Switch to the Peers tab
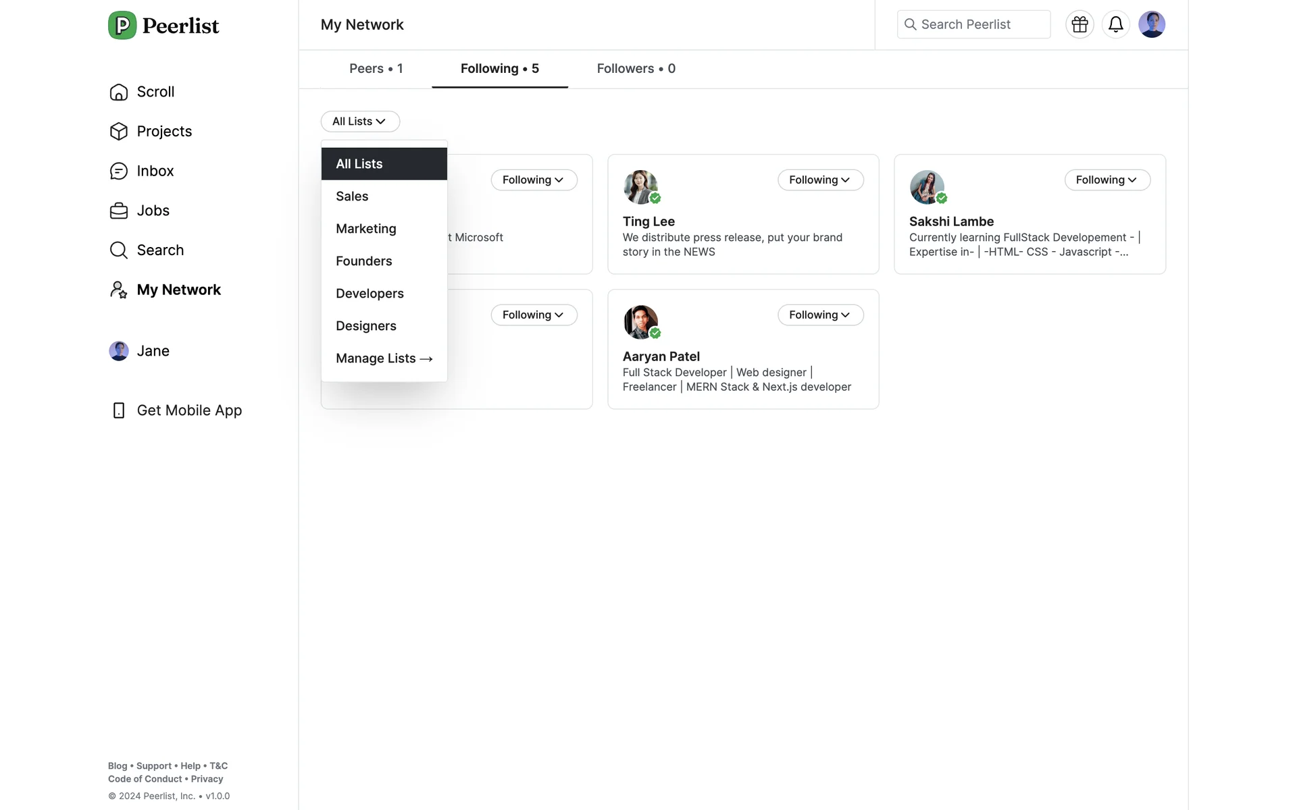The width and height of the screenshot is (1297, 810). [x=376, y=69]
